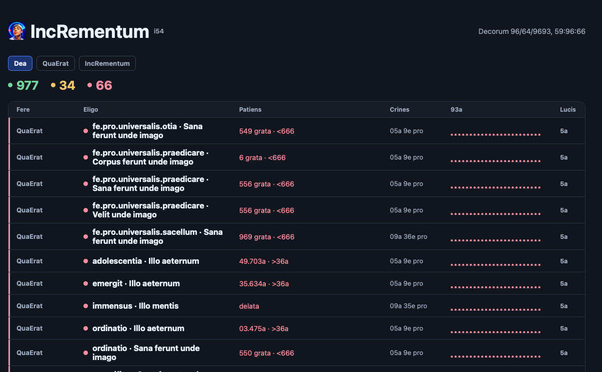This screenshot has height=372, width=602.
Task: Click the red status dot beside immensus
Action: pyautogui.click(x=86, y=306)
